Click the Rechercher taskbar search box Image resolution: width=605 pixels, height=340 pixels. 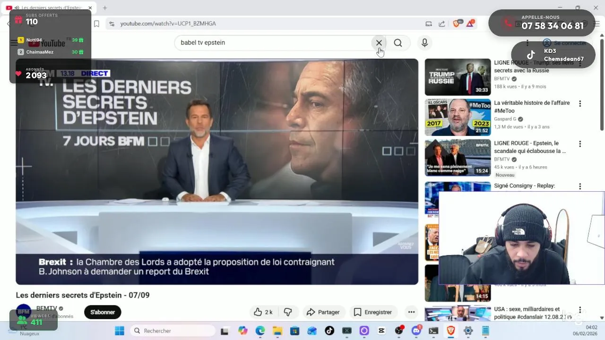[x=173, y=331]
